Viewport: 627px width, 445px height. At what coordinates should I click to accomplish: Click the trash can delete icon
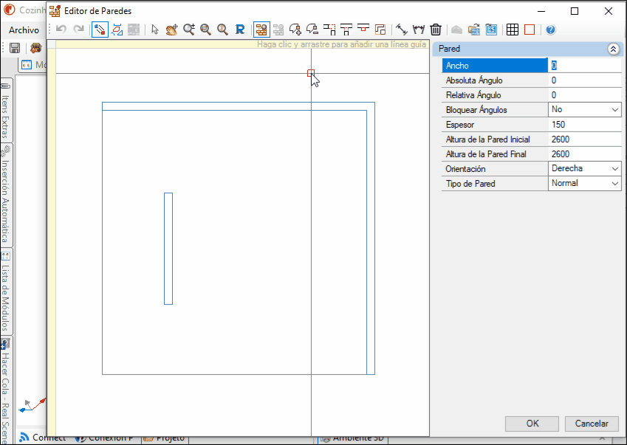coord(436,30)
